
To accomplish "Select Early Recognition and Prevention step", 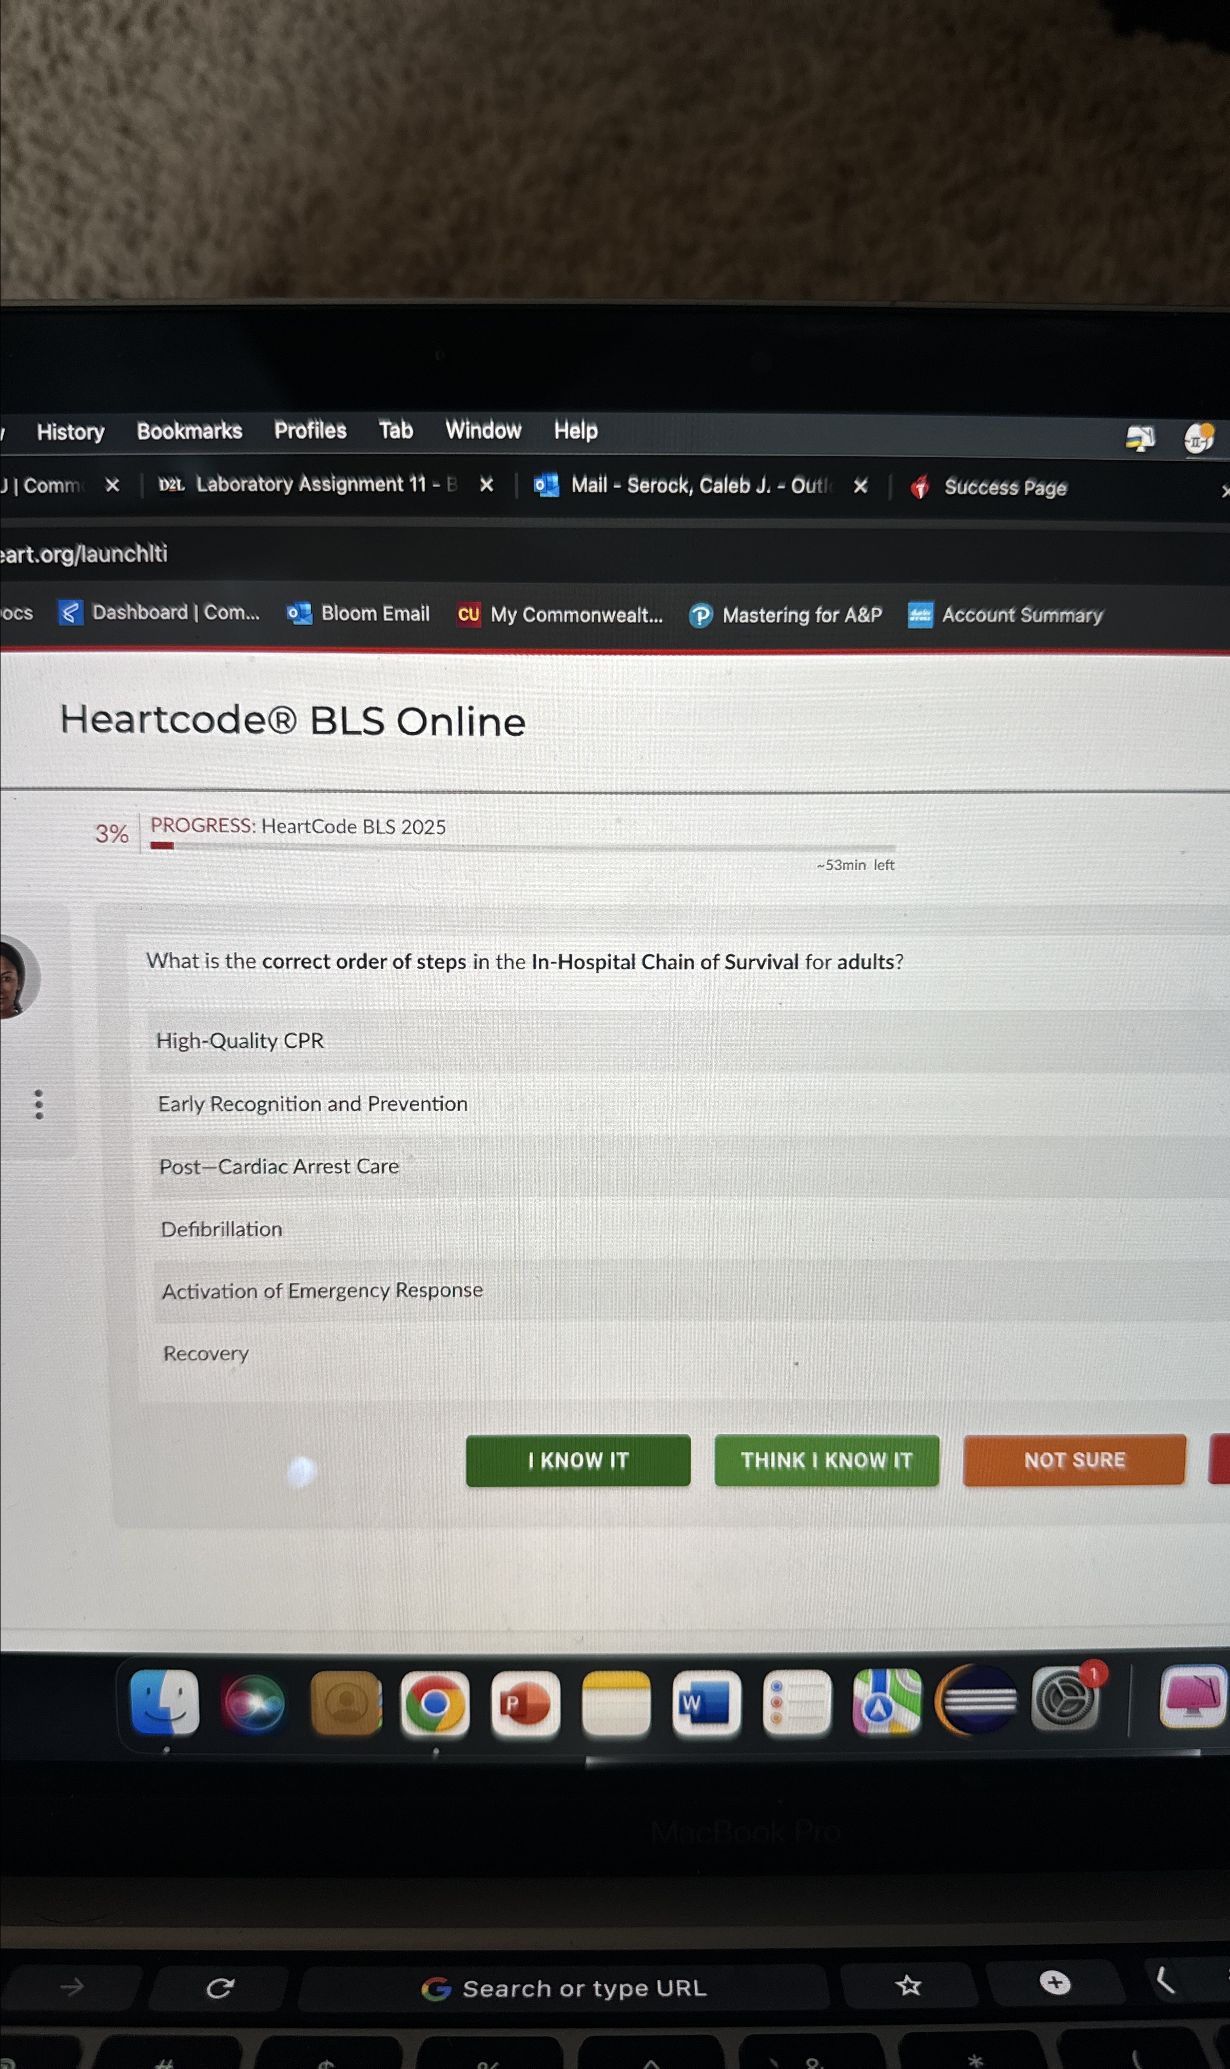I will pyautogui.click(x=690, y=1104).
